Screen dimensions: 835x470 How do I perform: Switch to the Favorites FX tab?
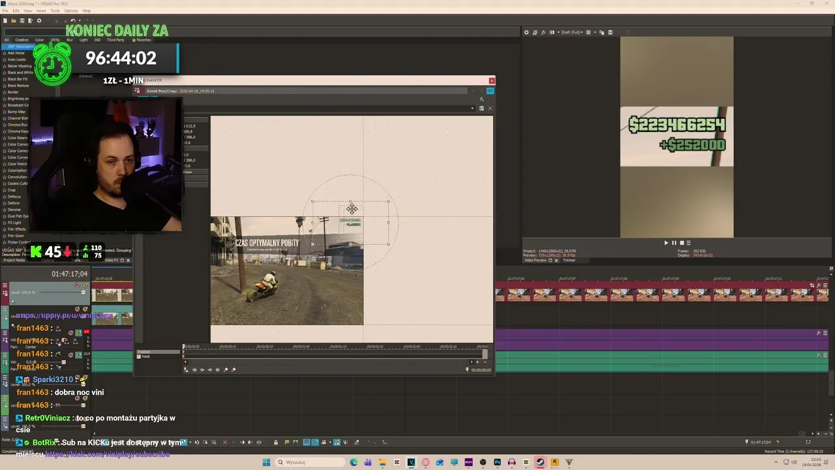142,40
